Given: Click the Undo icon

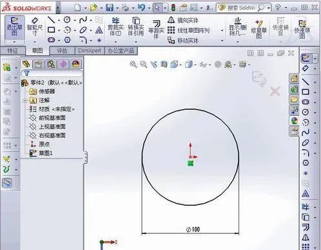Looking at the screenshot, I should point(141,8).
